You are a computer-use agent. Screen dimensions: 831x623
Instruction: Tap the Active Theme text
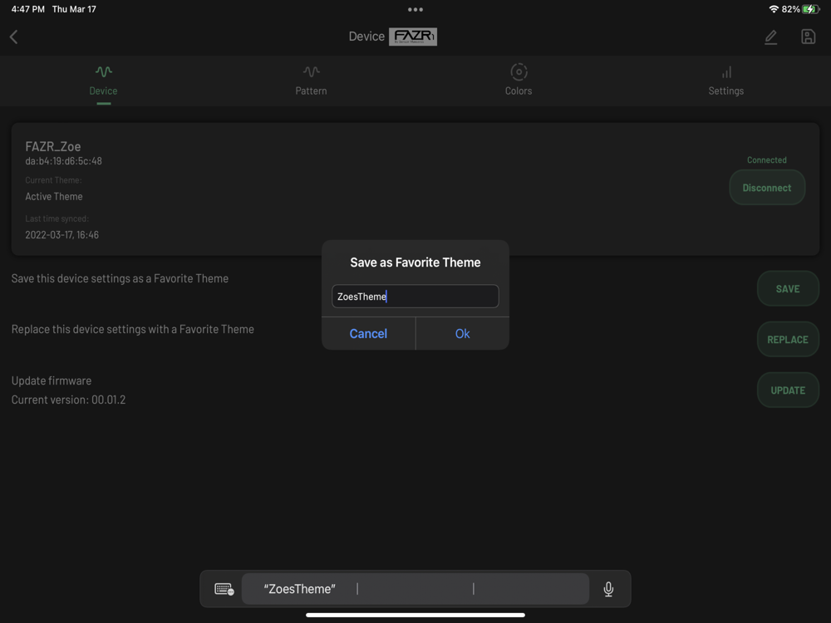point(54,197)
